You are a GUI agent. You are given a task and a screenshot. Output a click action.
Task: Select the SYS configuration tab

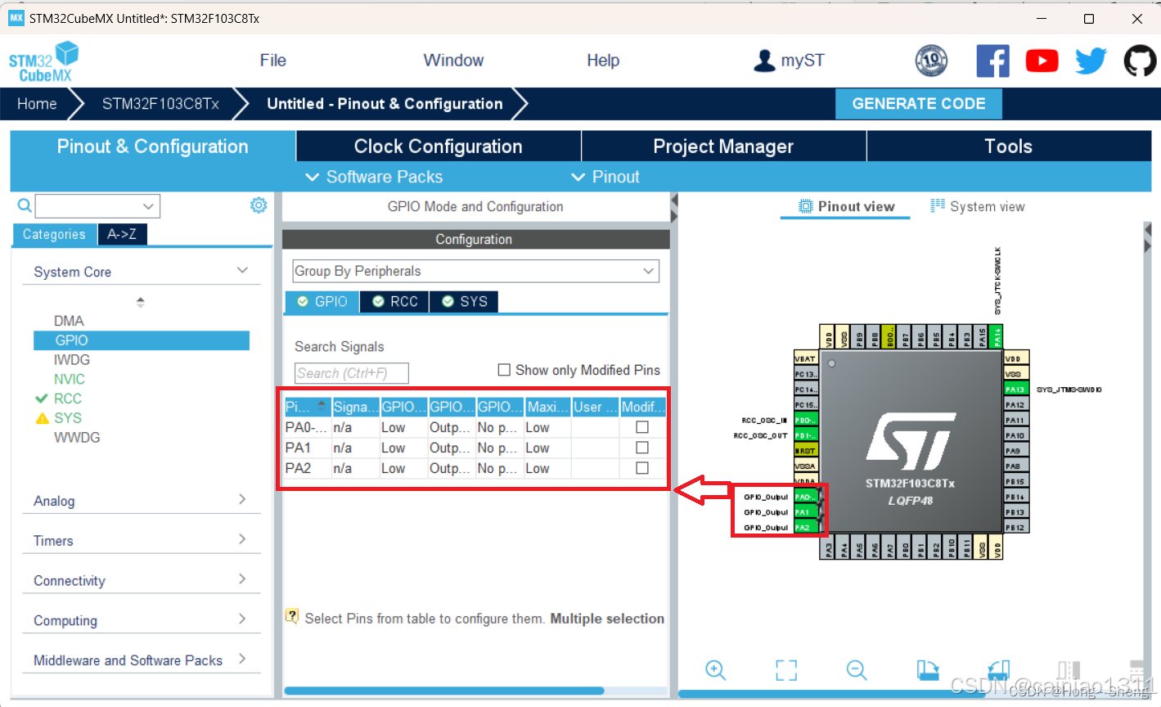click(x=465, y=302)
